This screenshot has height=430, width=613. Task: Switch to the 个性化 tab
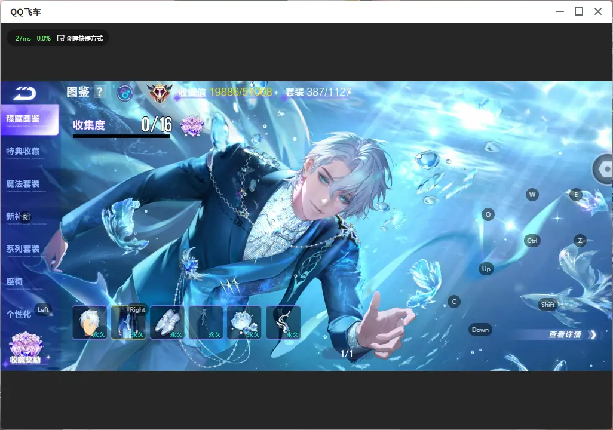(19, 314)
